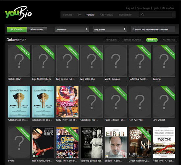Click the YouBio logo

tap(18, 13)
